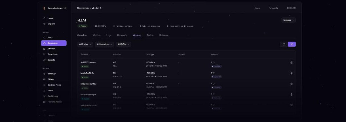Open the Home page in the sidebar

(54, 18)
